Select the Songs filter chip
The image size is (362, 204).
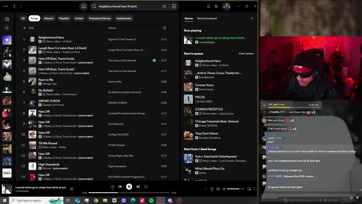tap(34, 18)
